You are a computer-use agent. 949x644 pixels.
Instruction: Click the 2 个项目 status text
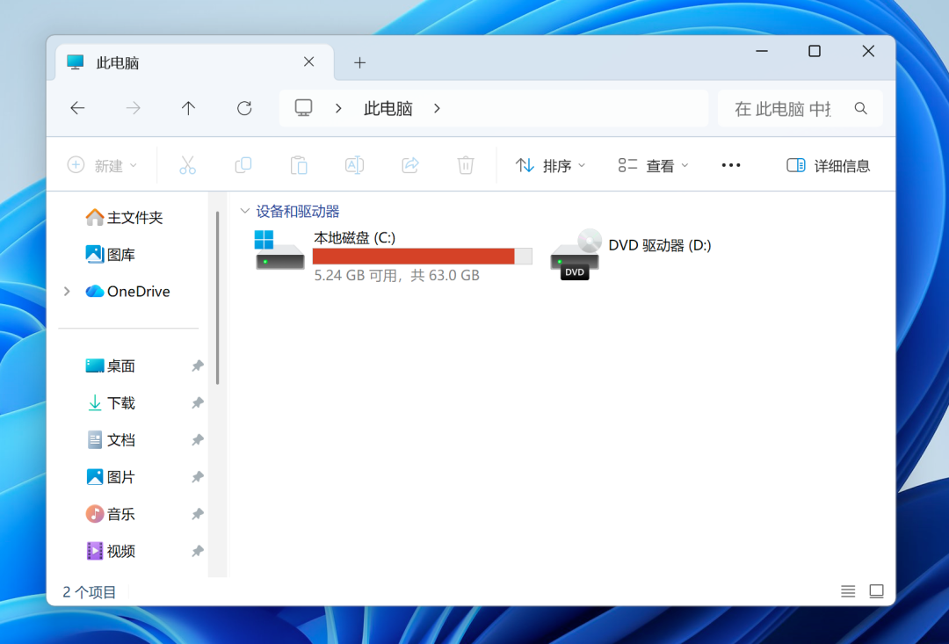89,591
